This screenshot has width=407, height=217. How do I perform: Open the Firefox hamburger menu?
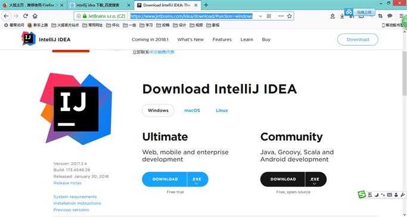[401, 16]
